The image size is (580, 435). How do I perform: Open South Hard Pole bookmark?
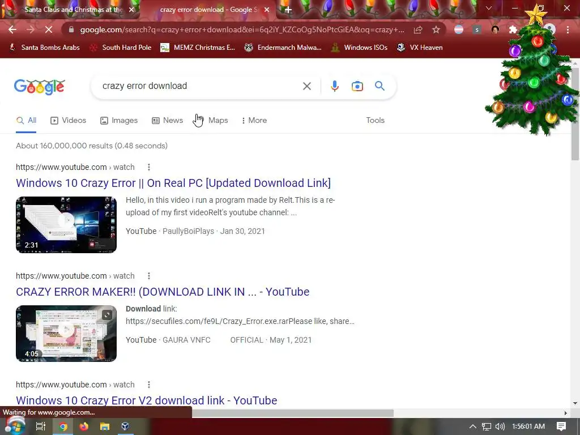(x=121, y=48)
